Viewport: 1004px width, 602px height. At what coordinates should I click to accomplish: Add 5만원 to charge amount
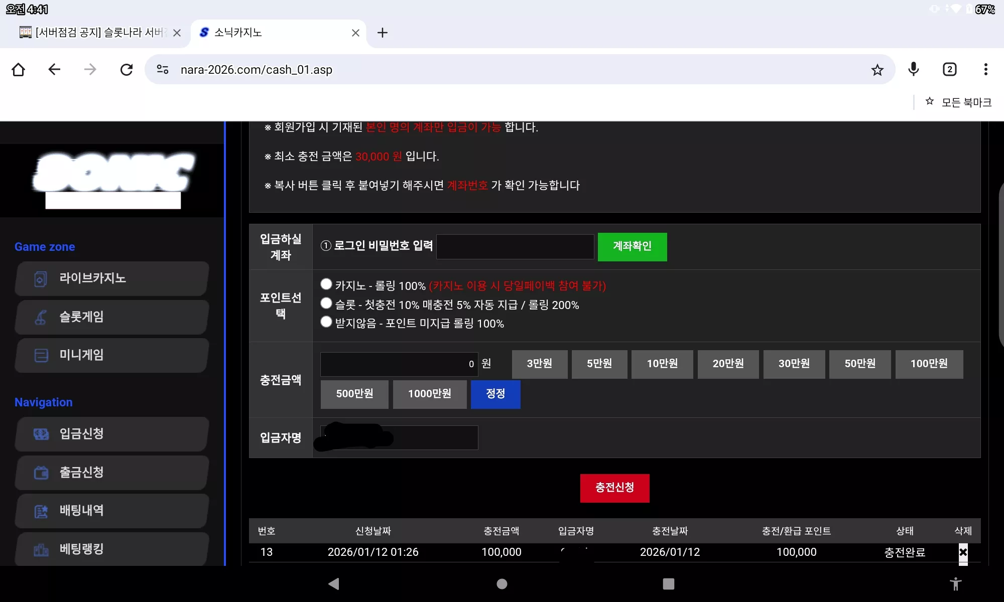pyautogui.click(x=599, y=364)
